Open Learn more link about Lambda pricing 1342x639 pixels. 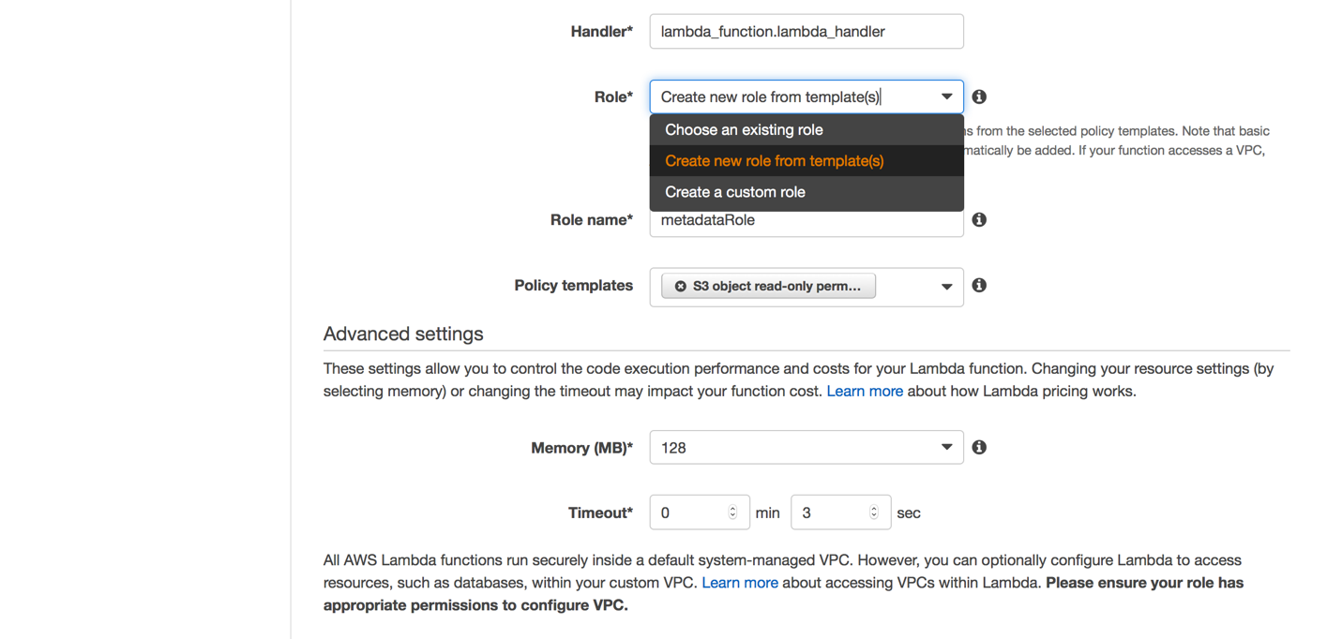864,391
